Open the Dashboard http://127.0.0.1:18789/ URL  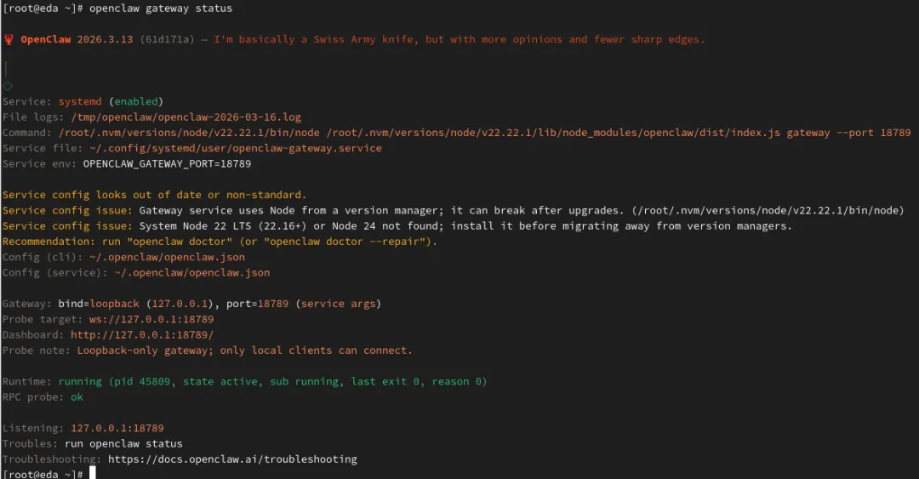pyautogui.click(x=142, y=335)
